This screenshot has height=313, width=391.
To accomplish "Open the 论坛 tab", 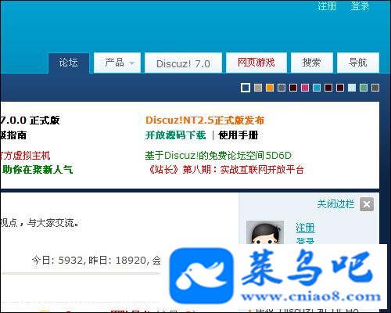I will pos(69,63).
